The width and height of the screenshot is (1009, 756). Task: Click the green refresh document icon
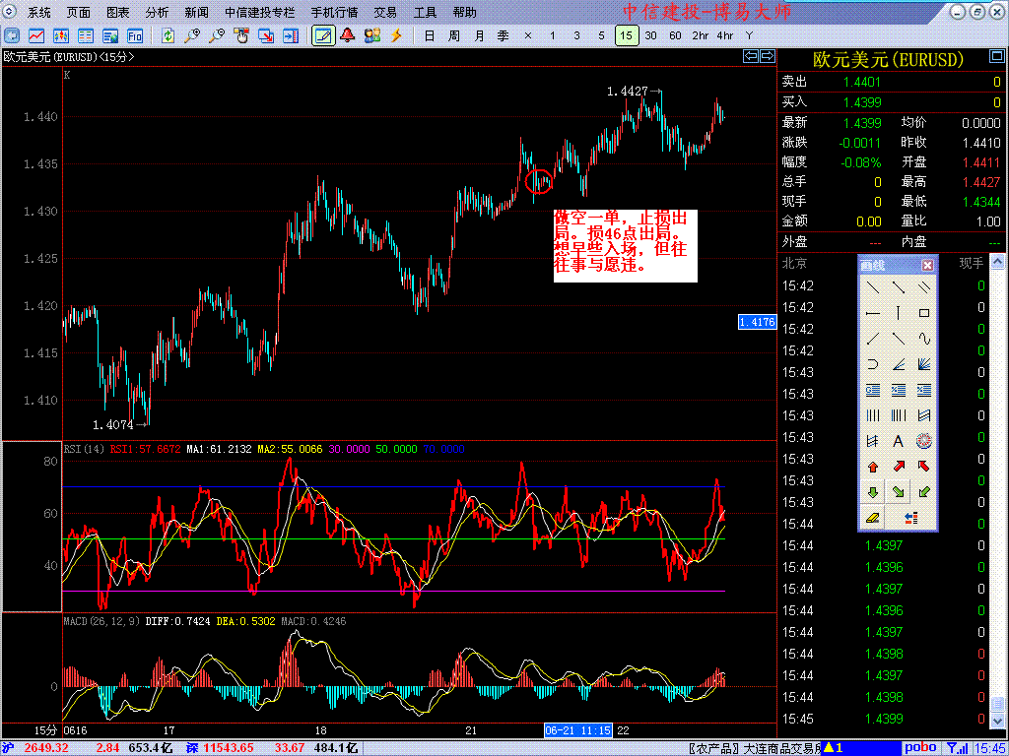tap(168, 35)
